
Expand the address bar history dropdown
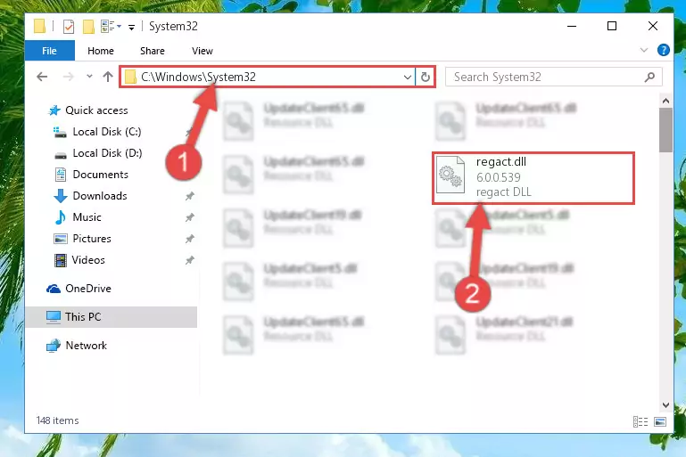tap(408, 77)
